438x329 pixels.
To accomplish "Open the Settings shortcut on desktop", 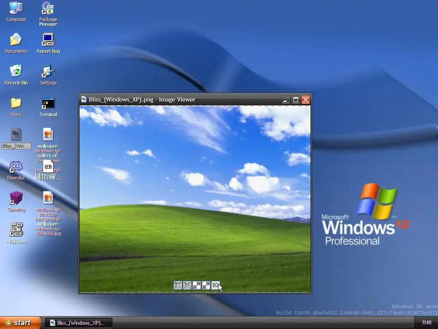I will [48, 75].
